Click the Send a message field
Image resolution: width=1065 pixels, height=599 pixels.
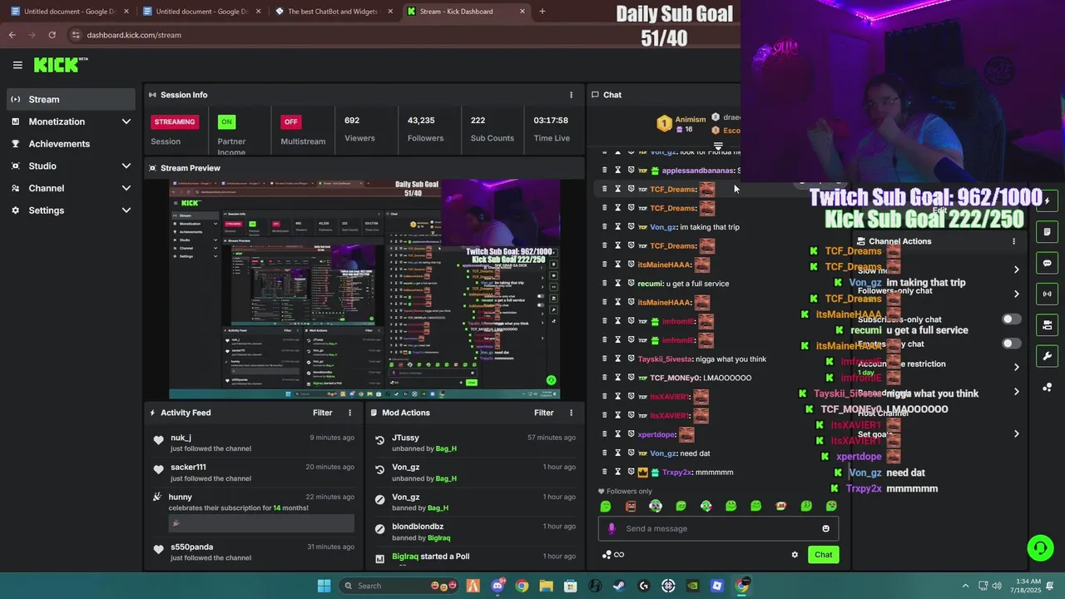(718, 528)
